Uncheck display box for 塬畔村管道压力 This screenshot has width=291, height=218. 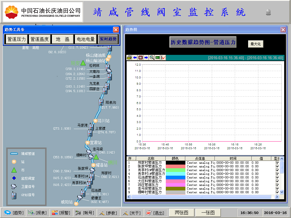pos(277,192)
